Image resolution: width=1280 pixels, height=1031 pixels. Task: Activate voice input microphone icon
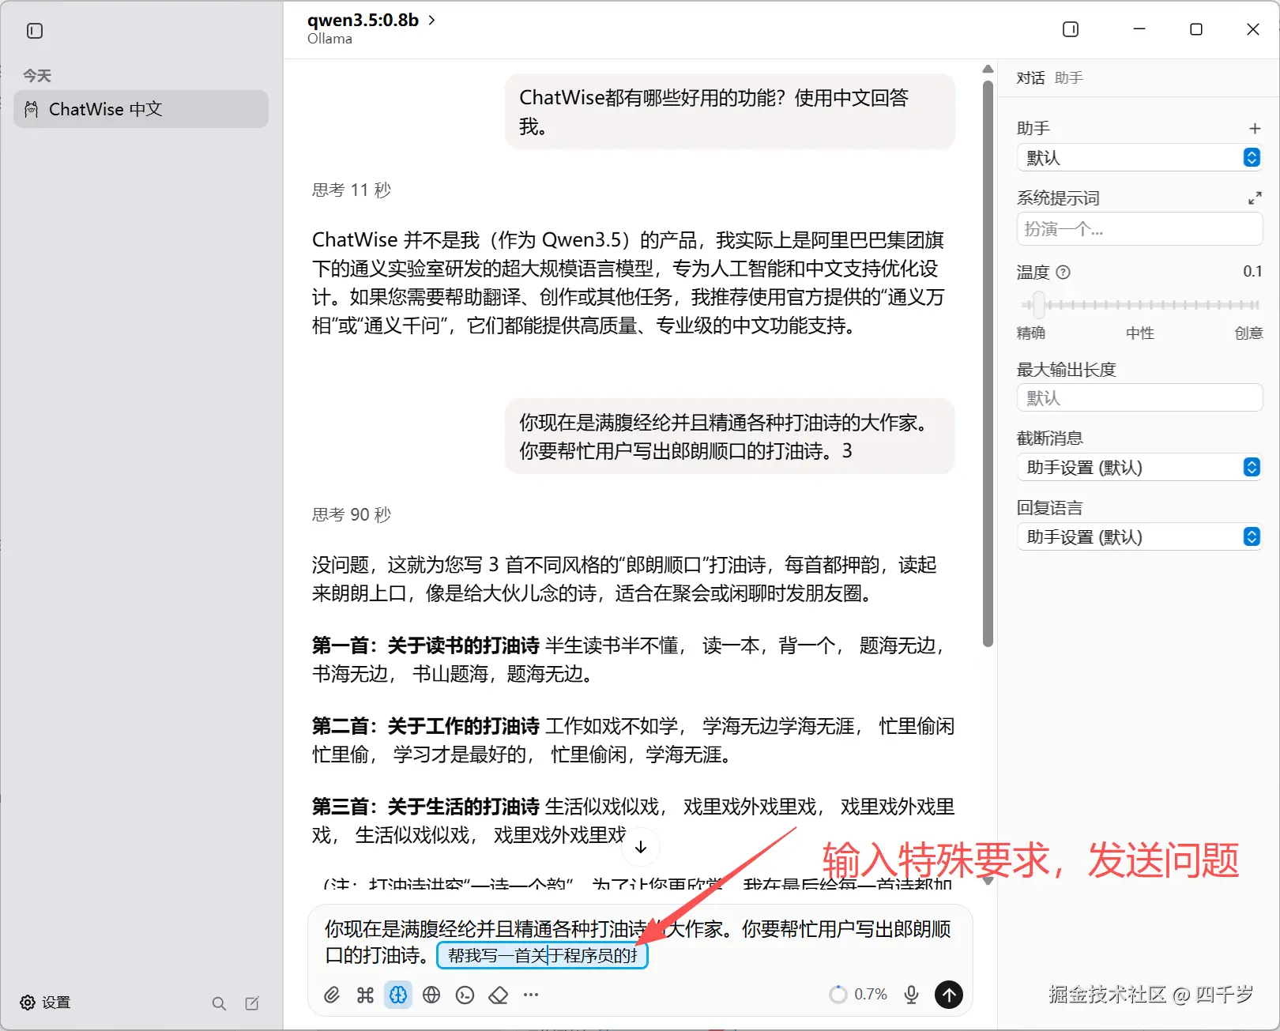coord(912,994)
